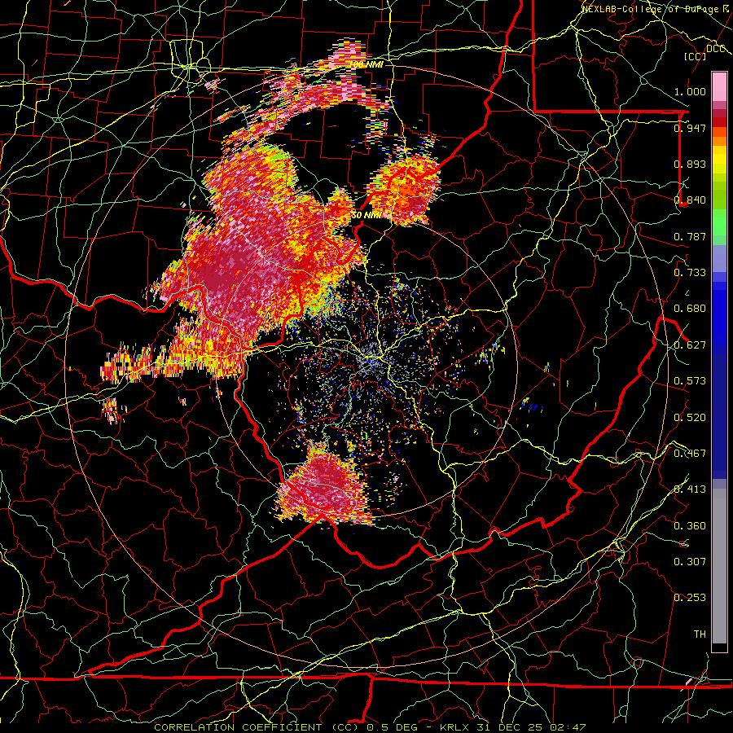
Task: Click the 0.840 scale value
Action: (x=690, y=200)
